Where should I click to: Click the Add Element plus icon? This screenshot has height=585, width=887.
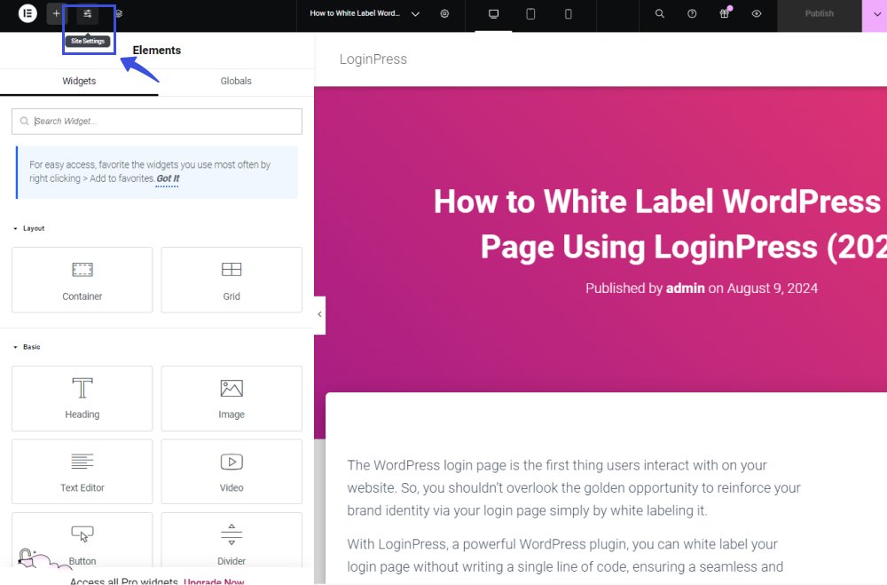56,13
